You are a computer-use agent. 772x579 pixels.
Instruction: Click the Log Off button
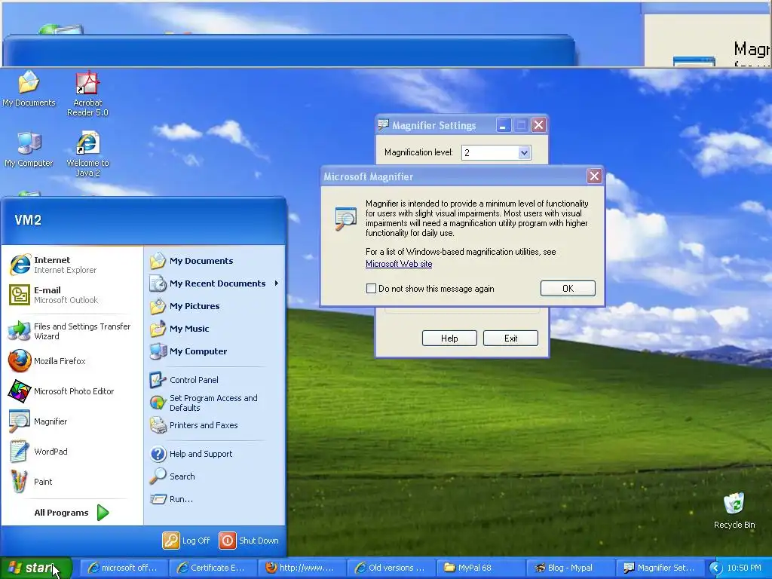coord(187,541)
